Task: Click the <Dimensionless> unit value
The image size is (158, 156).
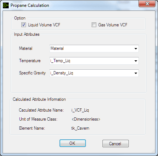Action: (x=86, y=119)
